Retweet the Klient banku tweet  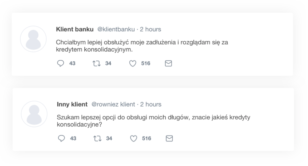(x=96, y=63)
